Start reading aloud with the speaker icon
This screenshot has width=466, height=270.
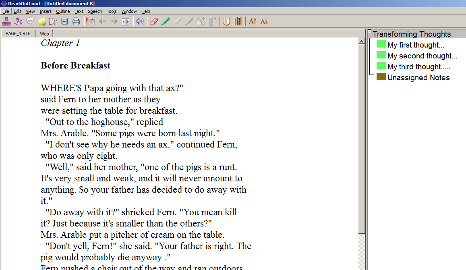[139, 21]
